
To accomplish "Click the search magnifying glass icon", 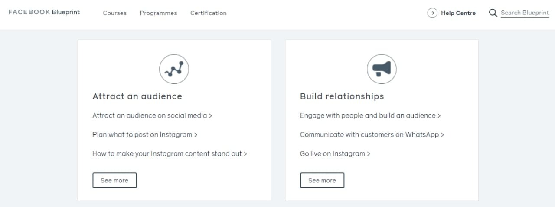I will point(493,13).
